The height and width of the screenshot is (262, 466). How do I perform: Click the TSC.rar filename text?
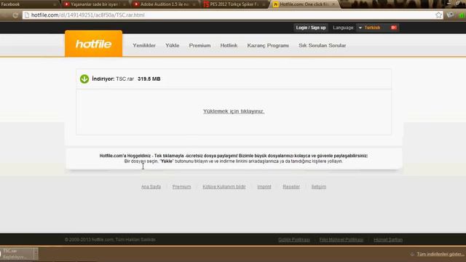125,79
